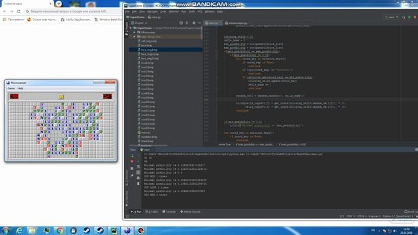This screenshot has height=235, width=418.
Task: Open the Windows Start menu
Action: point(5,230)
